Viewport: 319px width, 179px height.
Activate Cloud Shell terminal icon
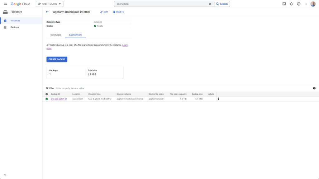tap(284, 4)
